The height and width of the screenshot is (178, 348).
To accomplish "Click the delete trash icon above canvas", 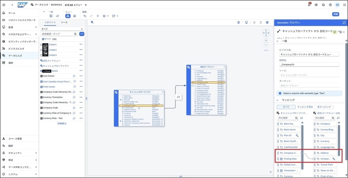I will tap(239, 22).
